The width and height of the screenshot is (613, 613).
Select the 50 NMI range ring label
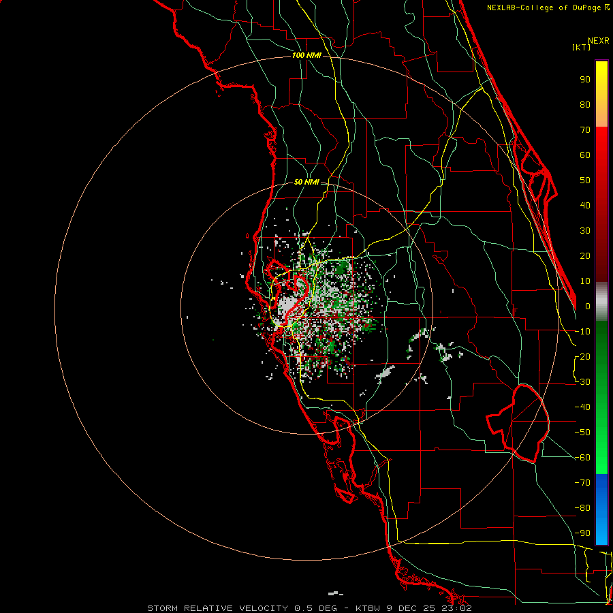point(306,182)
